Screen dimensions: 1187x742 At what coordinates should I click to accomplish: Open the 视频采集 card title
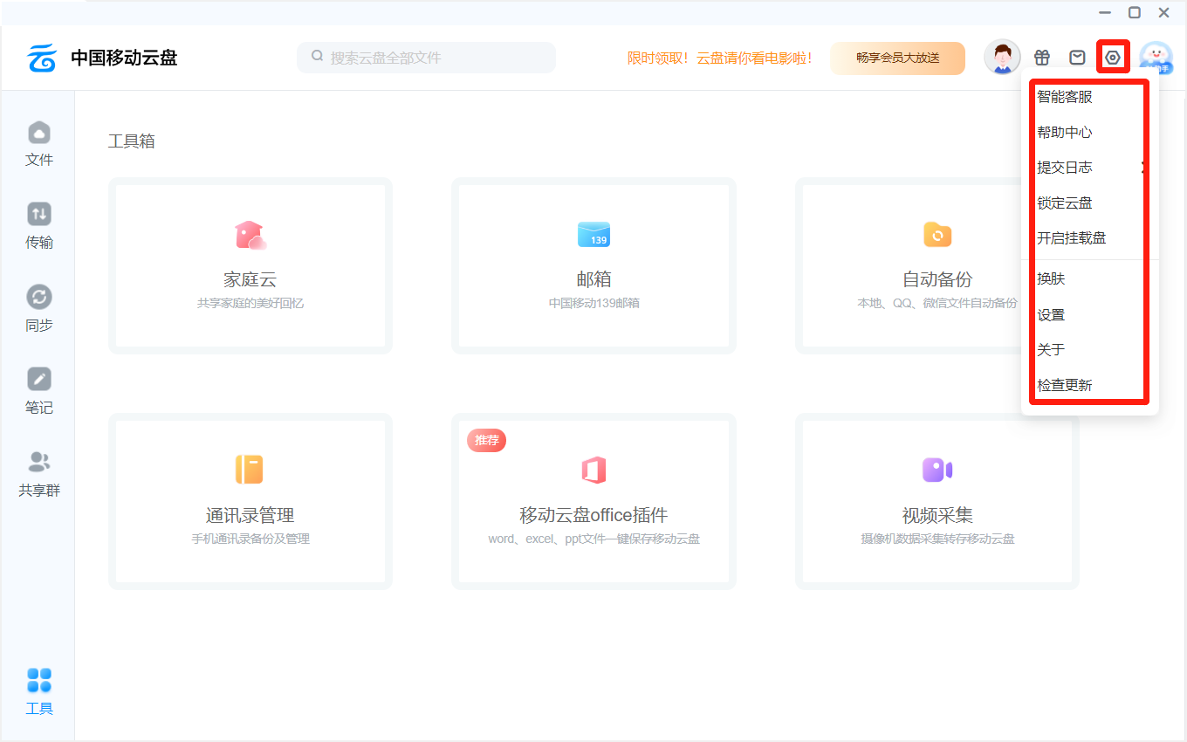pyautogui.click(x=937, y=515)
